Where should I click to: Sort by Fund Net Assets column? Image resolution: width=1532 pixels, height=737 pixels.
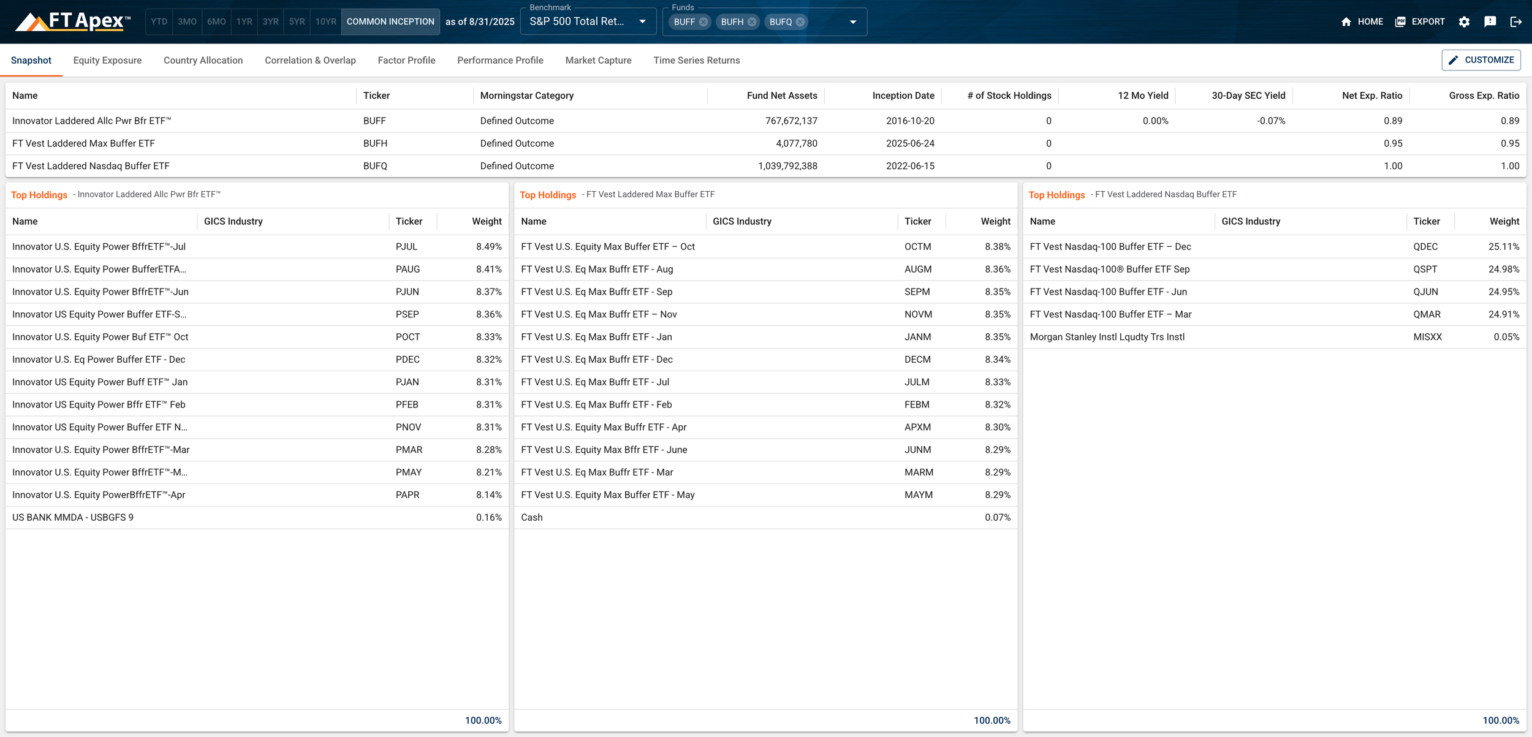(781, 96)
